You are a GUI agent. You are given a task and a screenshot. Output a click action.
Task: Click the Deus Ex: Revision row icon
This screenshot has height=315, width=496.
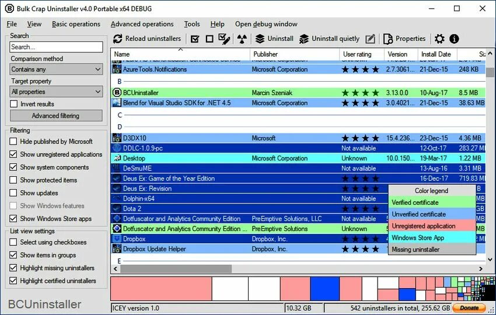coord(117,188)
